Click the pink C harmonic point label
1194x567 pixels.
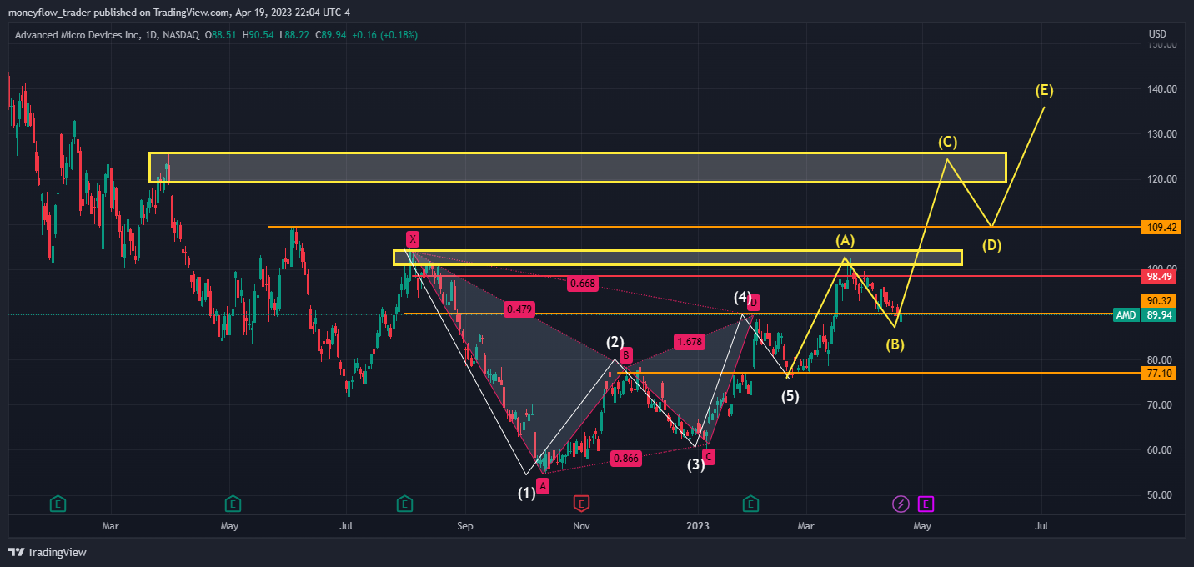point(708,456)
